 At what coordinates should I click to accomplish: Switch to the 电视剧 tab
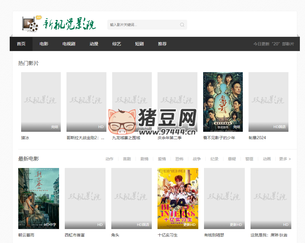(69, 44)
